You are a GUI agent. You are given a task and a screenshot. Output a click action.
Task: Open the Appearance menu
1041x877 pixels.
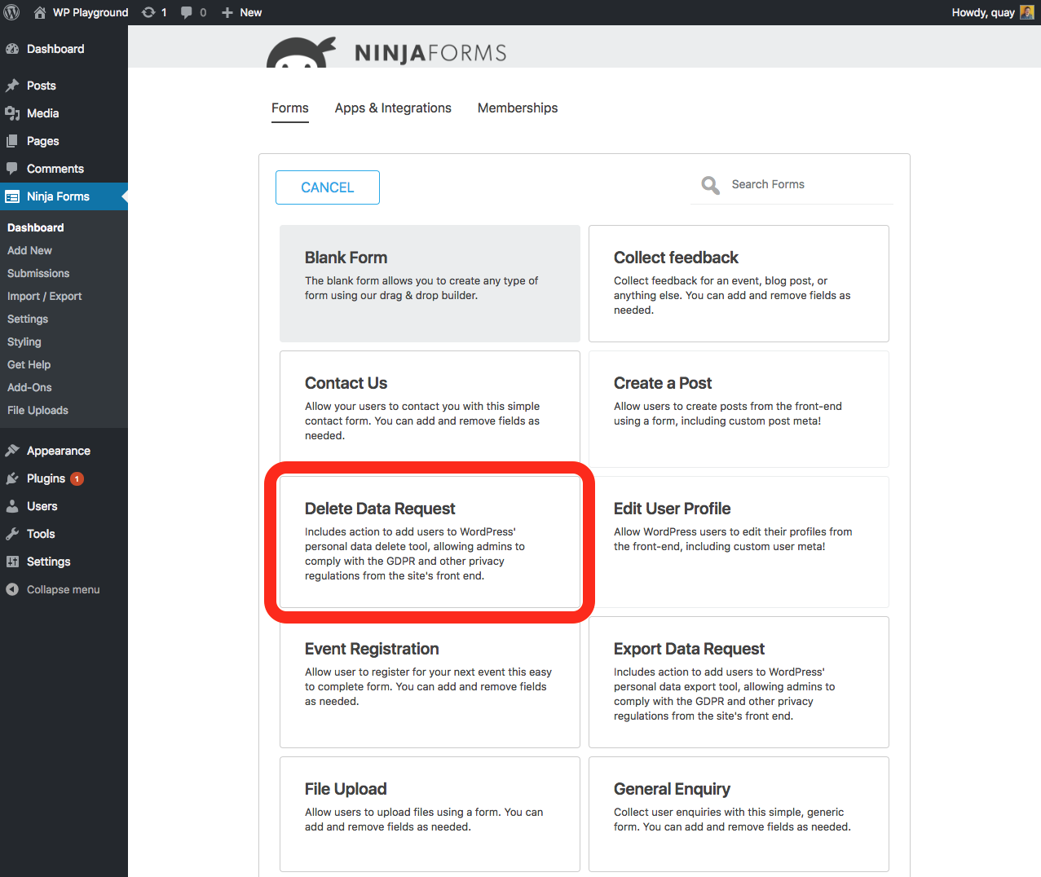(x=59, y=451)
